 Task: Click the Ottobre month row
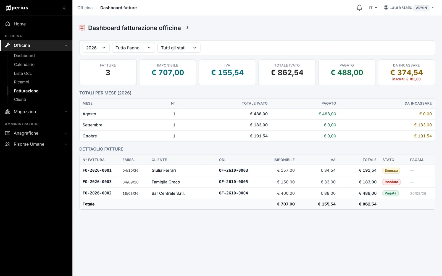(257, 136)
